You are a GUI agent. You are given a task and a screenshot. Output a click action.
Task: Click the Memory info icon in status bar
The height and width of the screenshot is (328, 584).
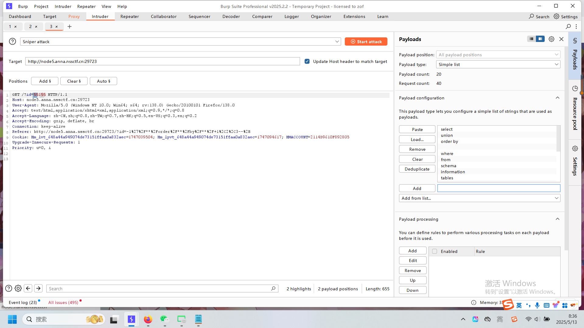[x=474, y=302]
